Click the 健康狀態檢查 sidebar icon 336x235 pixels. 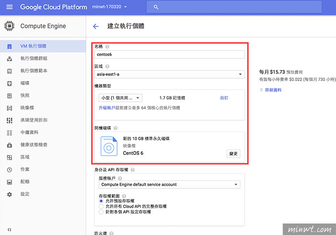click(x=10, y=145)
